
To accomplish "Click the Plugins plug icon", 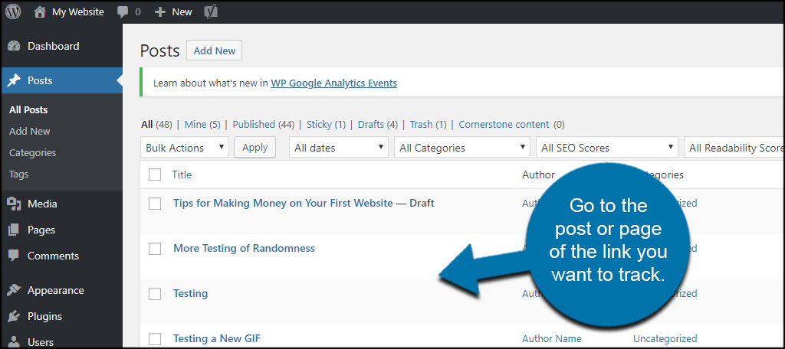I will point(14,317).
